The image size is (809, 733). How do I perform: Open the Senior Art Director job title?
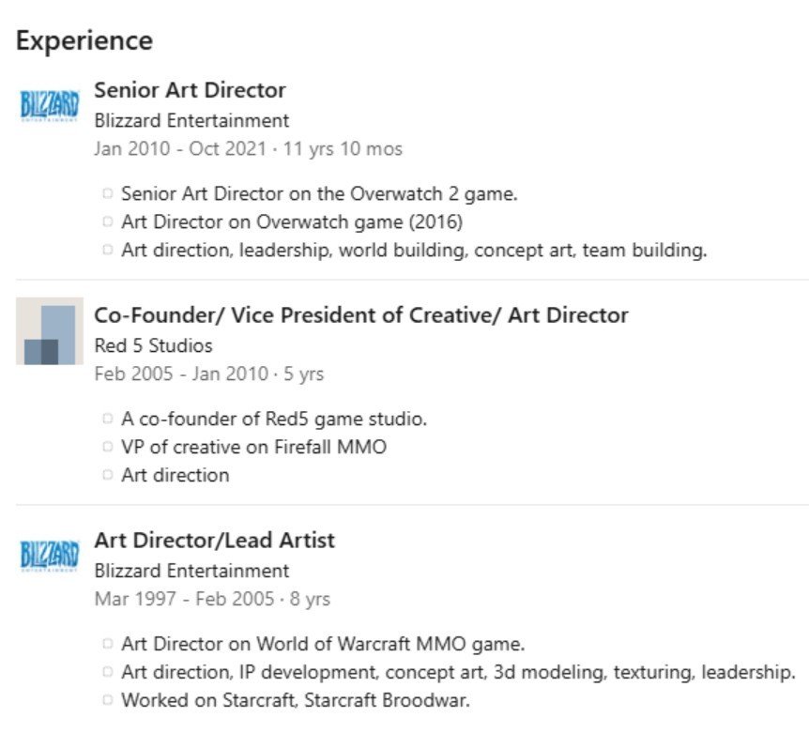(190, 90)
